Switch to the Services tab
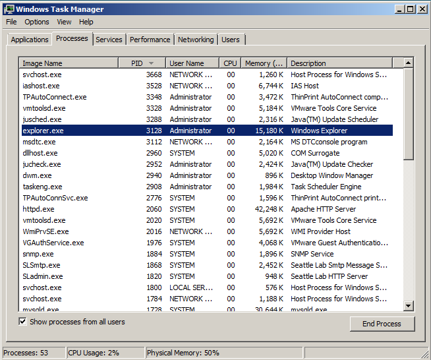The width and height of the screenshot is (431, 360). point(109,40)
